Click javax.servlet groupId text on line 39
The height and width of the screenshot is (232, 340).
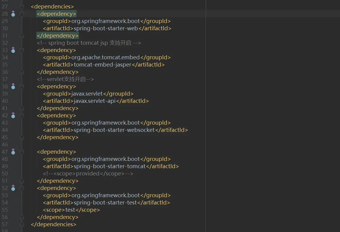pos(87,94)
